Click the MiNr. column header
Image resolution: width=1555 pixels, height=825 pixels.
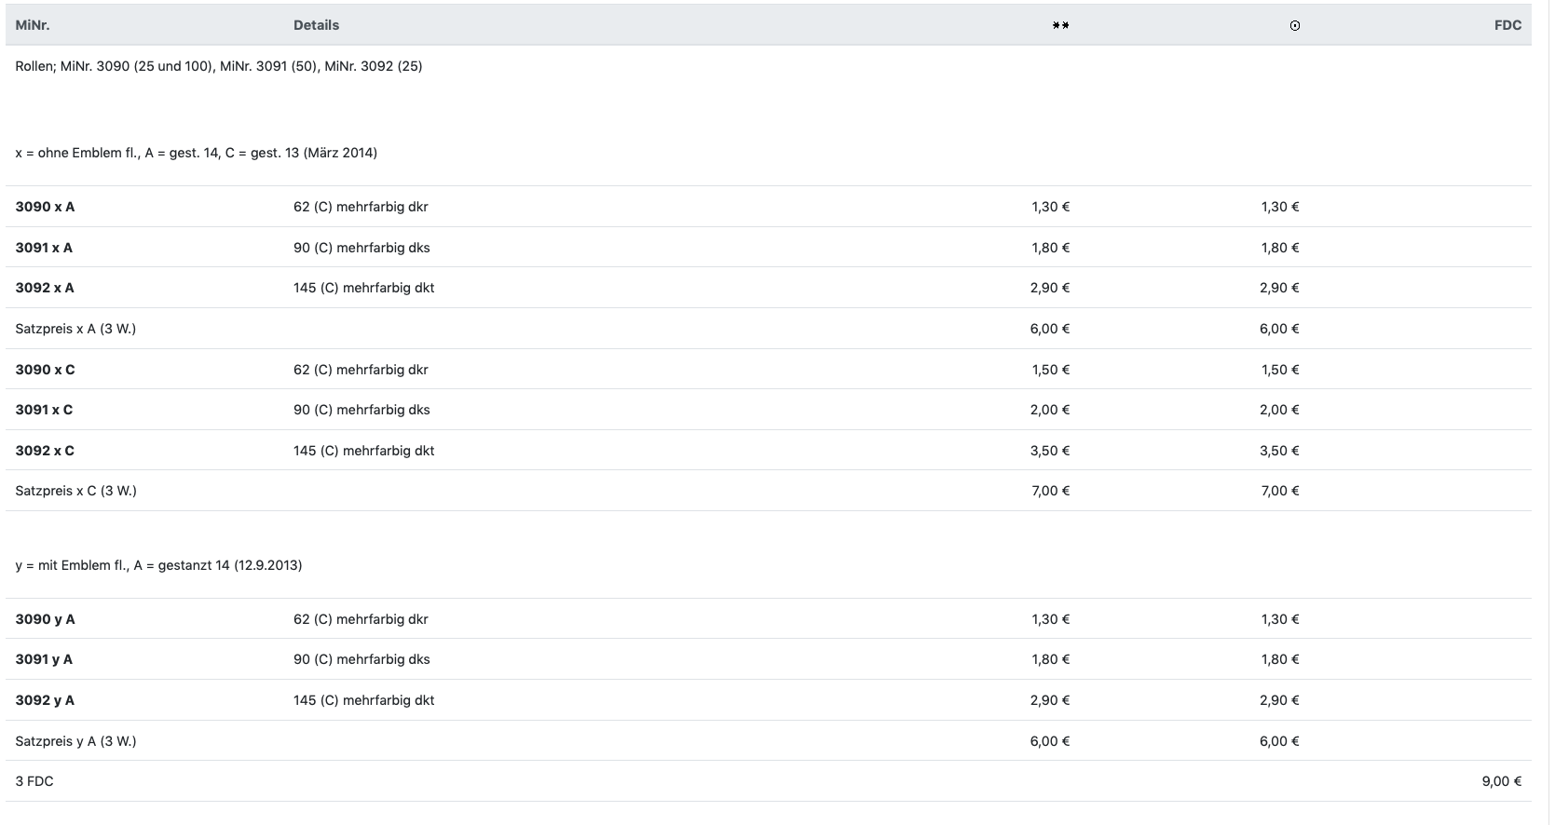tap(33, 25)
